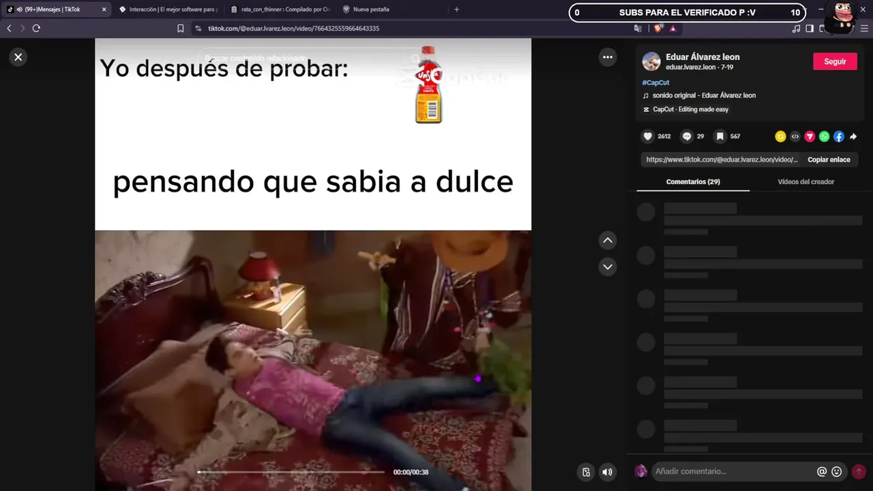This screenshot has width=873, height=491.
Task: Open more share options arrow
Action: point(853,136)
